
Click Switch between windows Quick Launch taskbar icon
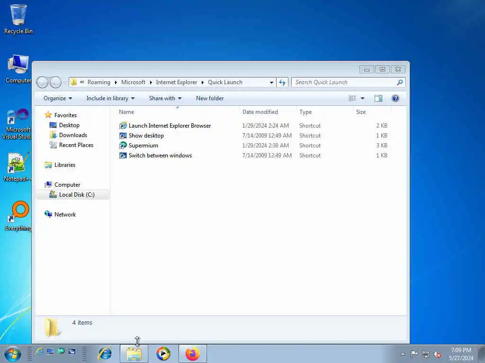pos(72,351)
